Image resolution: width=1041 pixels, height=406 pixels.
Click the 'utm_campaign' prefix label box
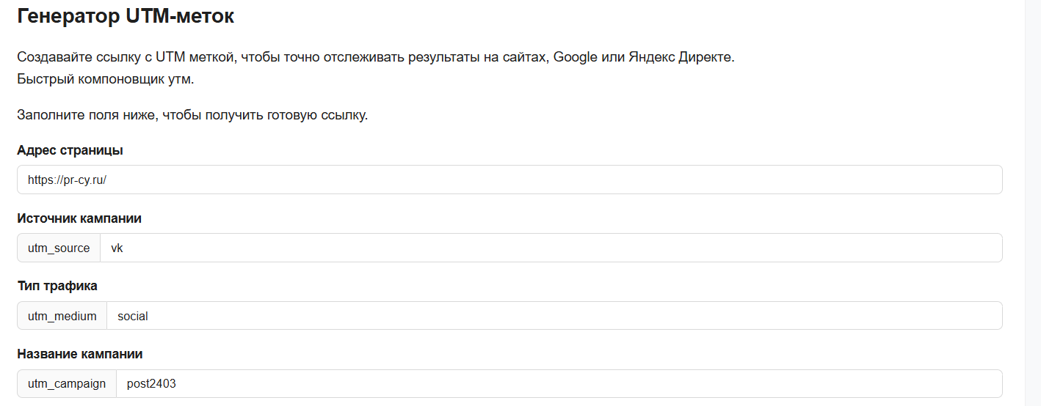(67, 383)
